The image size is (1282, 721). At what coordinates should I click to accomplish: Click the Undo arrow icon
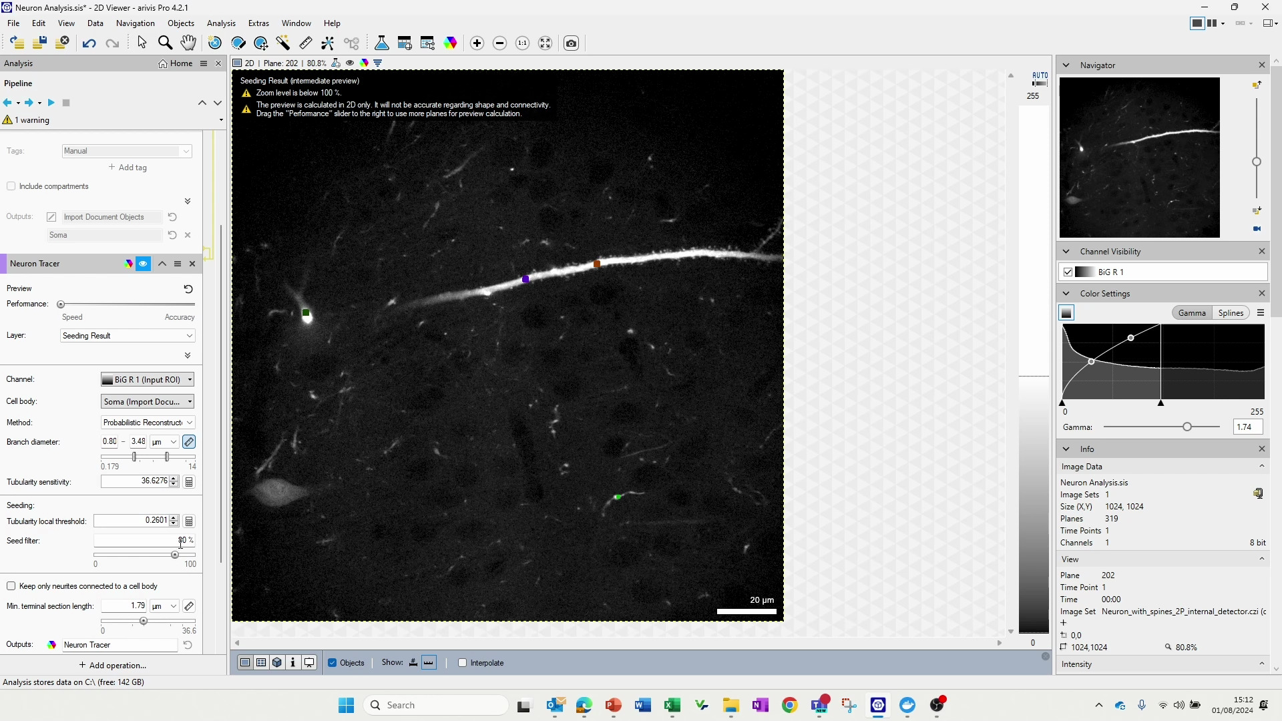click(89, 43)
